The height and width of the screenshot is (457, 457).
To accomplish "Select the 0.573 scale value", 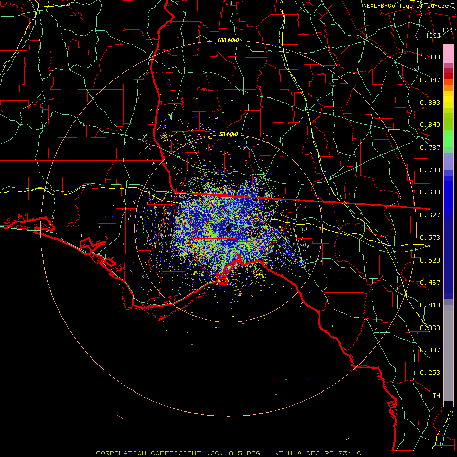I will tap(430, 238).
